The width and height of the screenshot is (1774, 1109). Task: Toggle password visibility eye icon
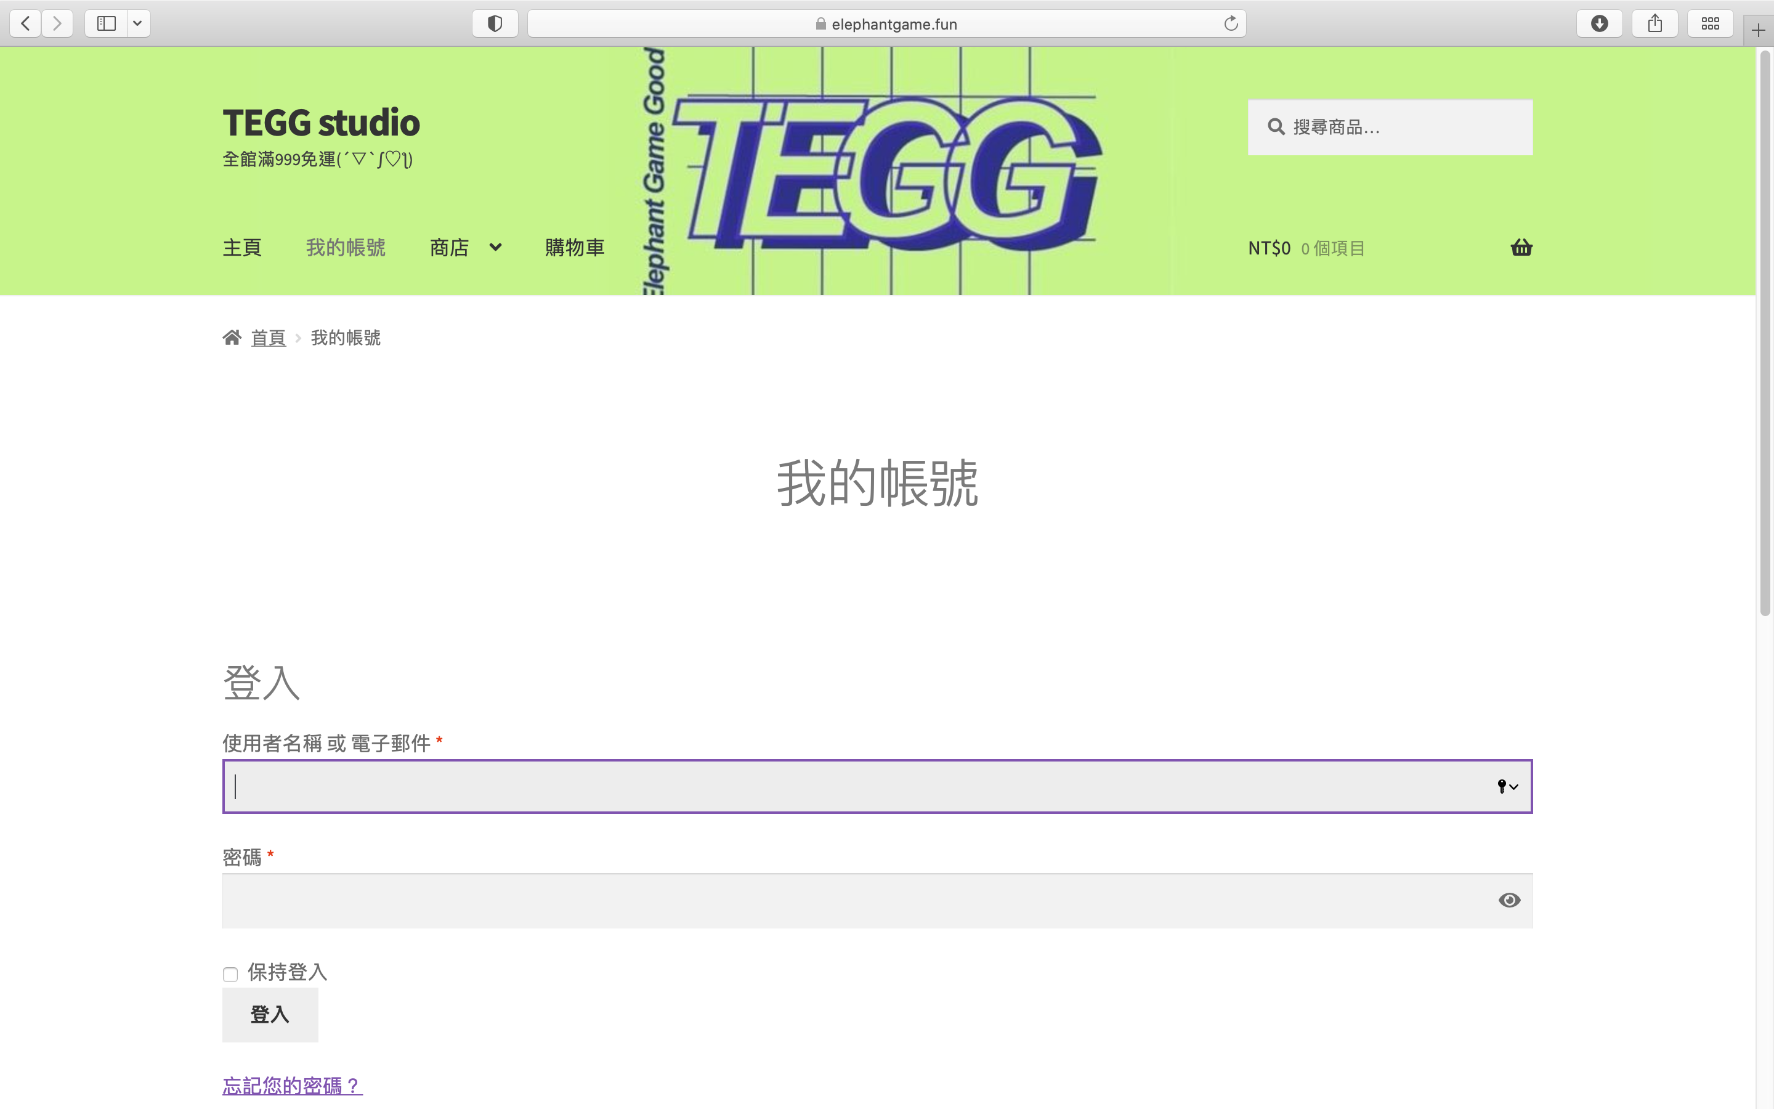[1509, 900]
